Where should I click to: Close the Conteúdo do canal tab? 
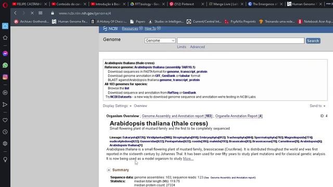(85, 4)
